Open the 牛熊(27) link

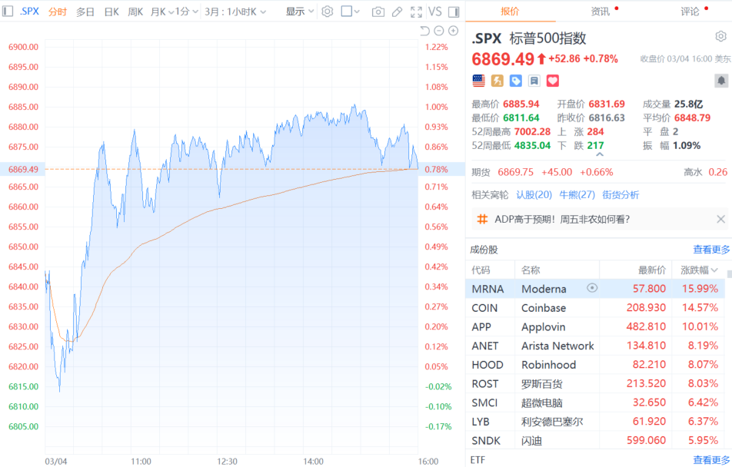click(577, 194)
